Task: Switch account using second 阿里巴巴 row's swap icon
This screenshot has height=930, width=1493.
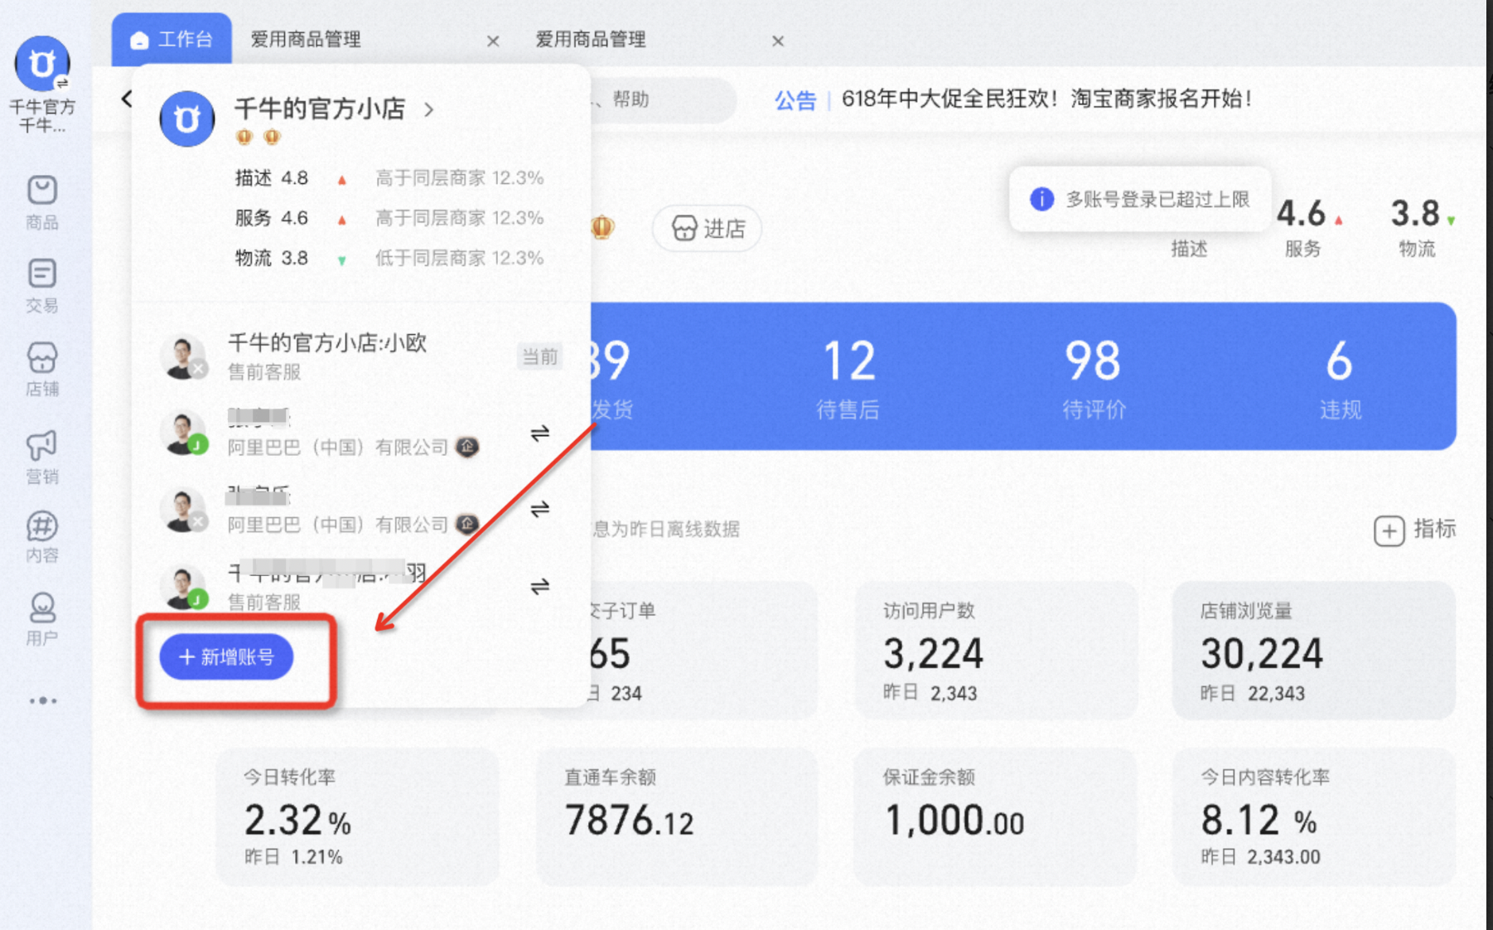Action: [x=539, y=509]
